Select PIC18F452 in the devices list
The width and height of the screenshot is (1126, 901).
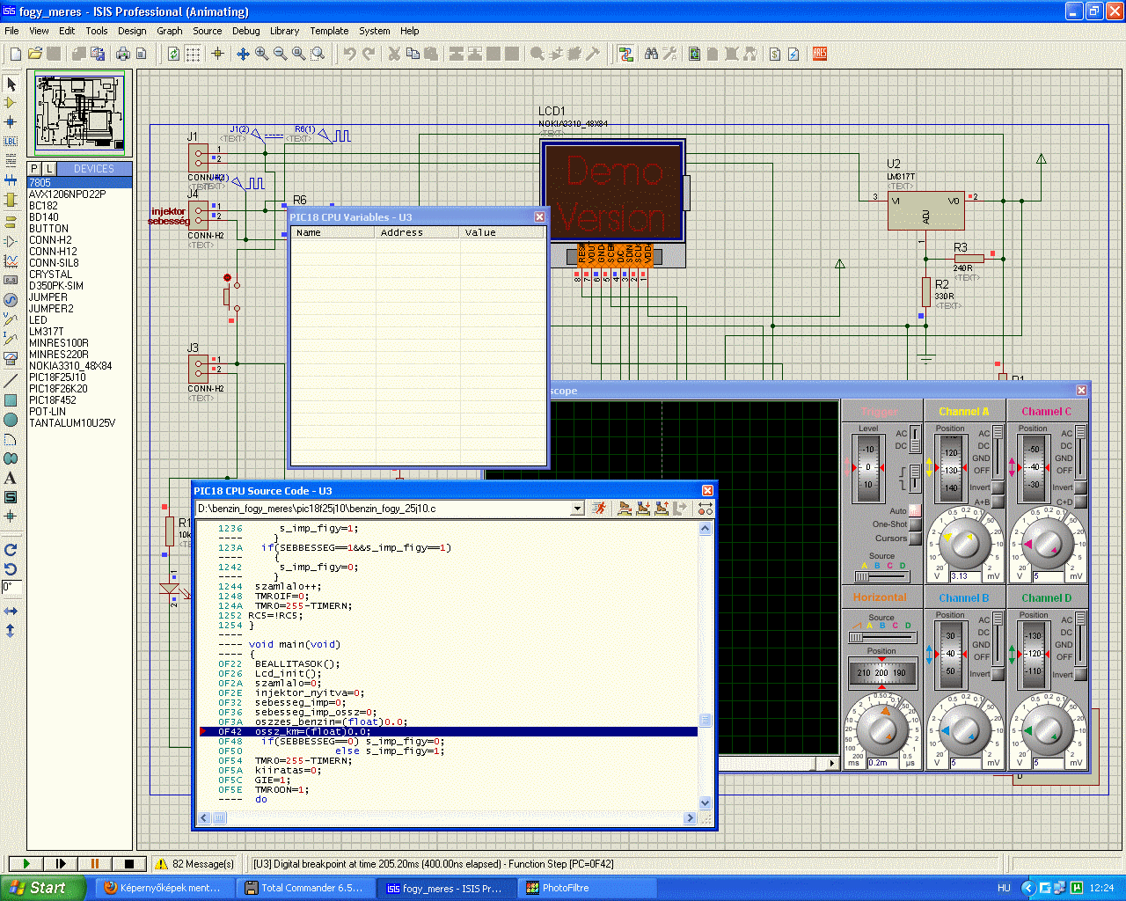[52, 400]
